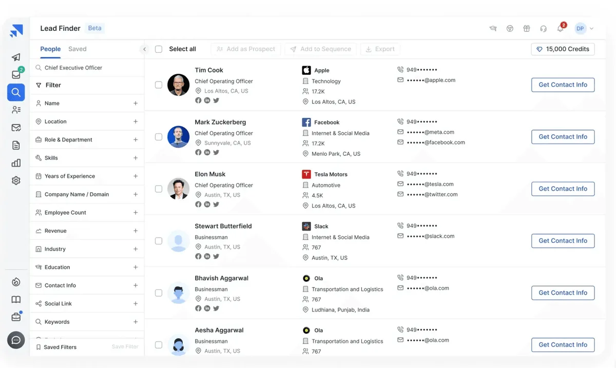Open the inbox icon with badge
The width and height of the screenshot is (616, 368).
click(x=16, y=75)
